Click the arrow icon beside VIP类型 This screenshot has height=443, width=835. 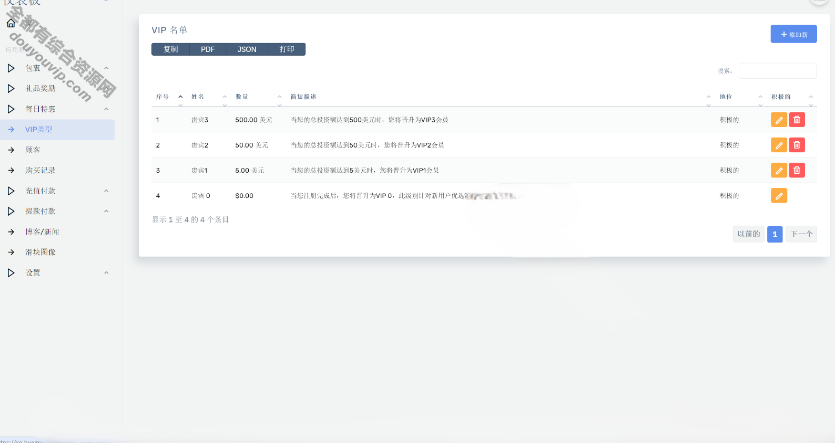pyautogui.click(x=11, y=130)
